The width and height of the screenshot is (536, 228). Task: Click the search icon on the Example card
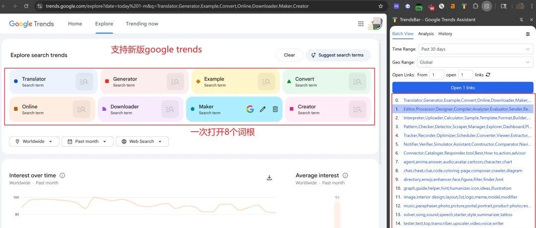click(267, 81)
